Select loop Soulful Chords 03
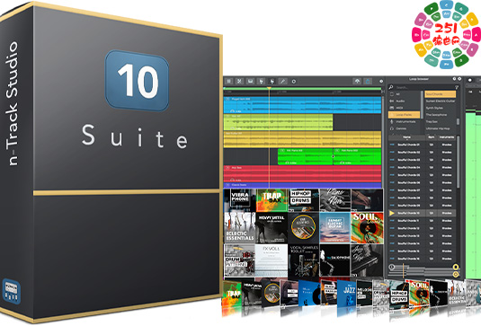The width and height of the screenshot is (481, 326). pyautogui.click(x=422, y=160)
